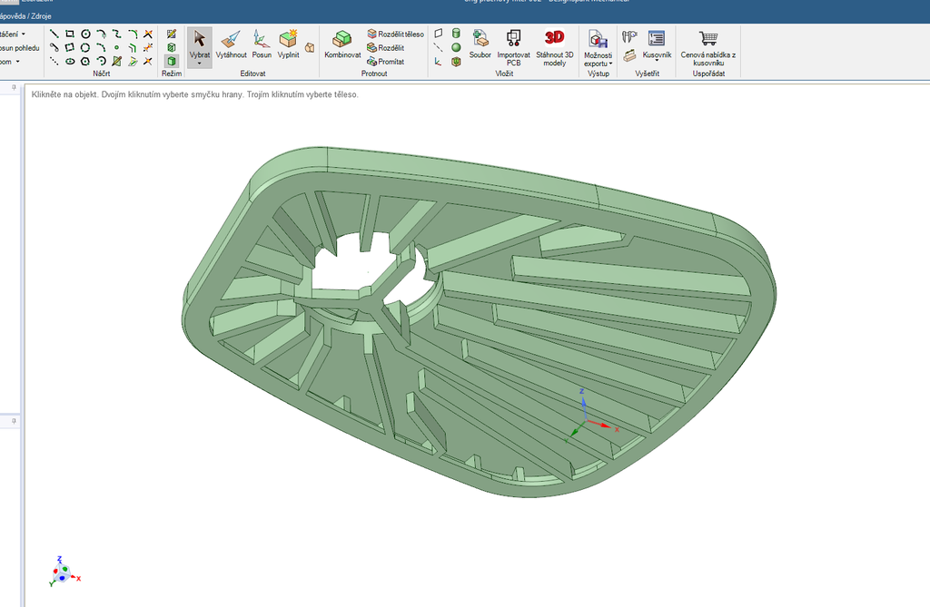This screenshot has width=930, height=607.
Task: Toggle the section mode in Režim group
Action: (171, 46)
